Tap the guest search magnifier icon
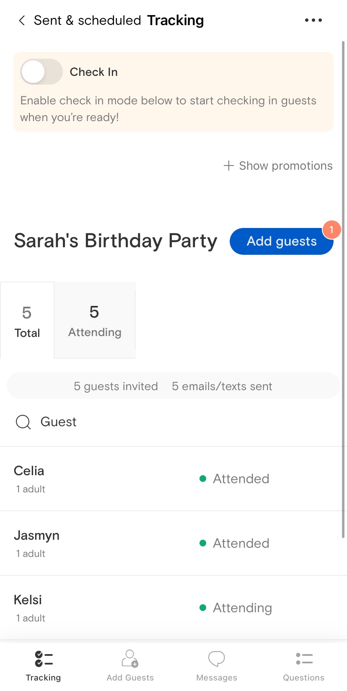 point(23,422)
